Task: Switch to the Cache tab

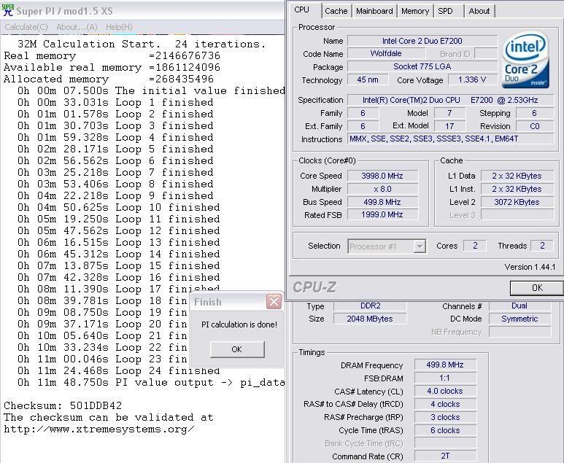Action: pos(336,11)
